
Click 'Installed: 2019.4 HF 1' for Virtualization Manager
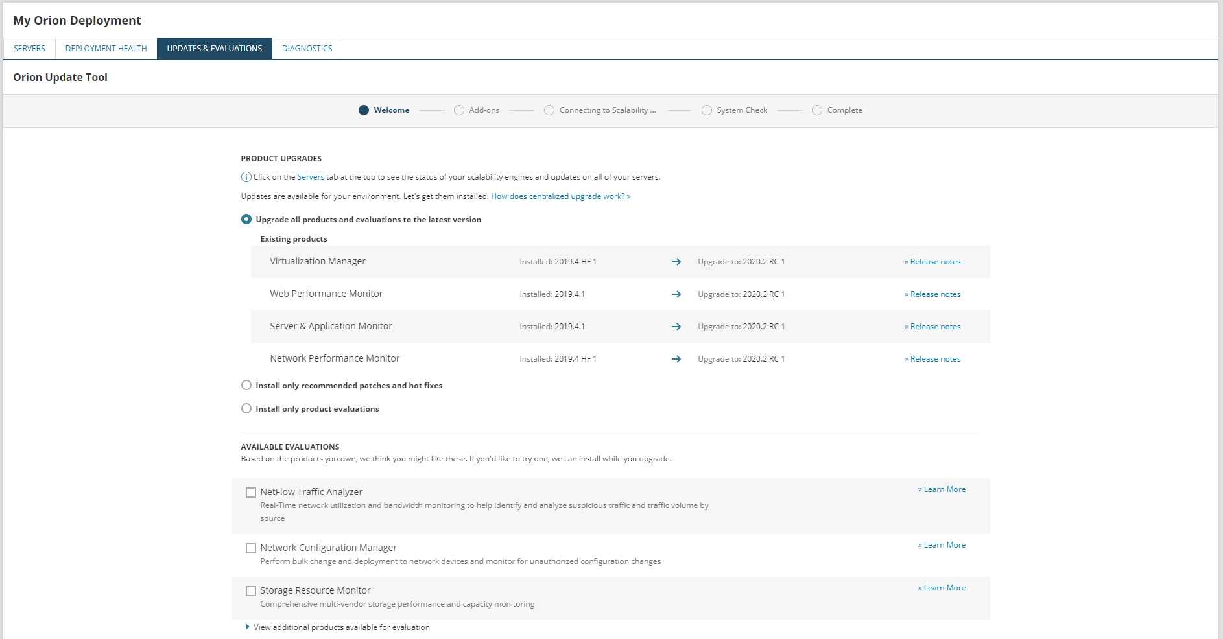[x=558, y=262]
